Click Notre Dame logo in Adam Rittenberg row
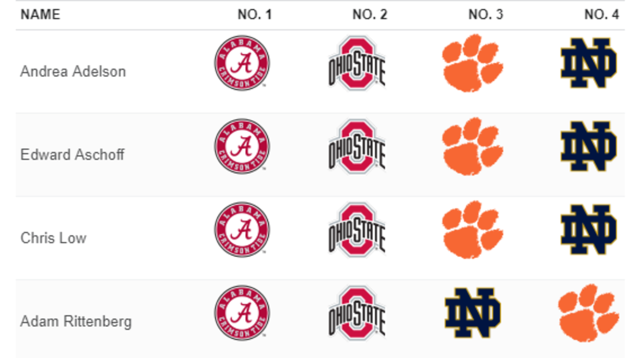 click(473, 313)
